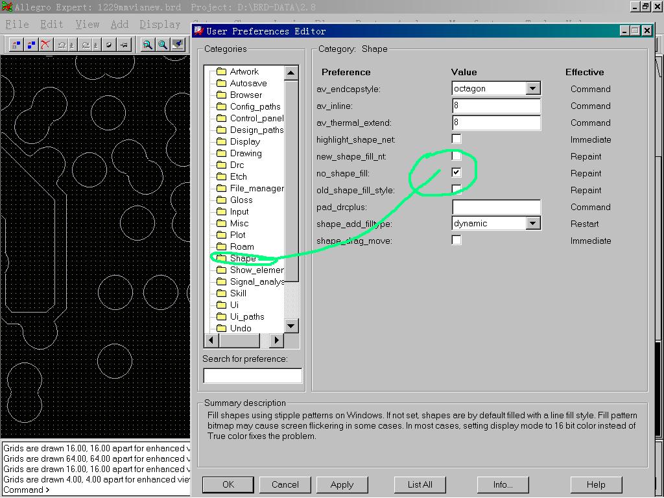664x498 pixels.
Task: Open the View menu
Action: pyautogui.click(x=88, y=25)
